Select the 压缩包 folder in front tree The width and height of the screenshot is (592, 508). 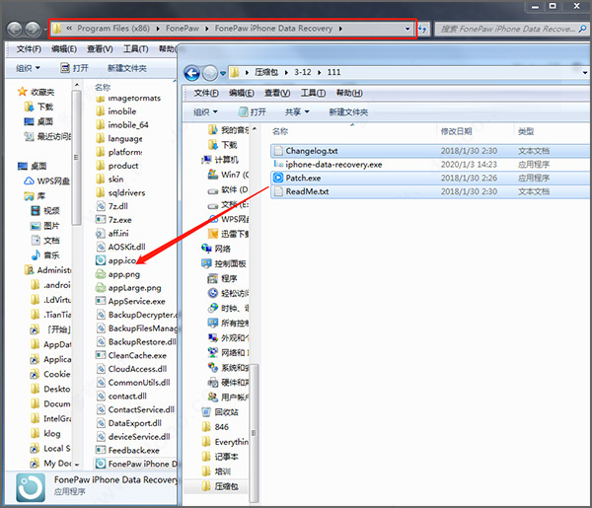[x=227, y=486]
